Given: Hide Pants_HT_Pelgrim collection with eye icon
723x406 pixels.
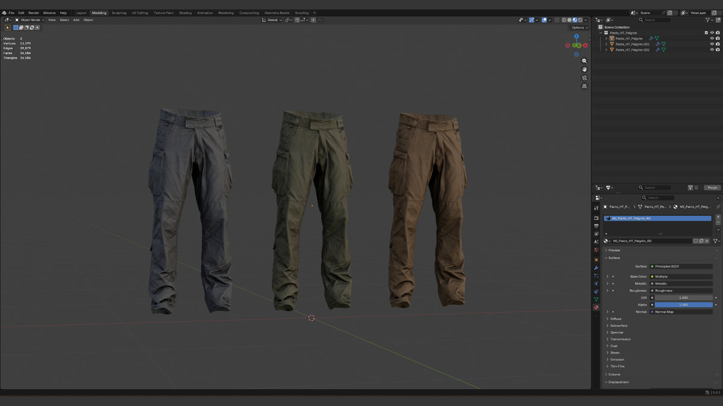Looking at the screenshot, I should point(712,32).
